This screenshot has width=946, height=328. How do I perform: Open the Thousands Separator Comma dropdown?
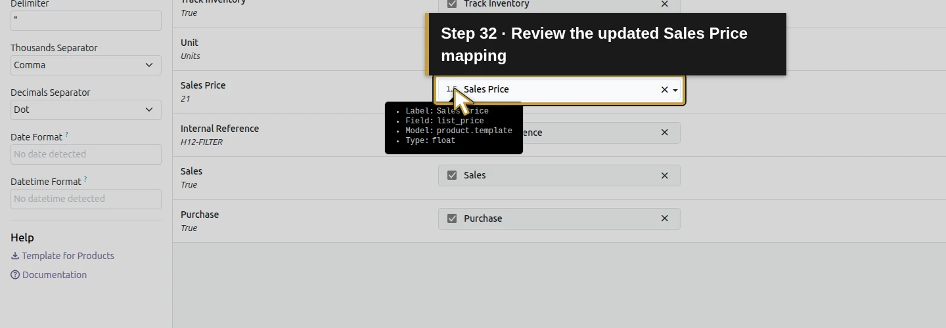pyautogui.click(x=86, y=65)
